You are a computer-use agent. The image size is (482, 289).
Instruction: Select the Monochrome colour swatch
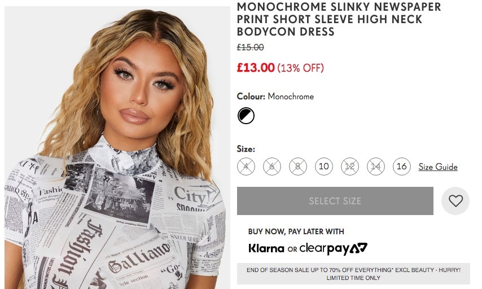(x=246, y=116)
